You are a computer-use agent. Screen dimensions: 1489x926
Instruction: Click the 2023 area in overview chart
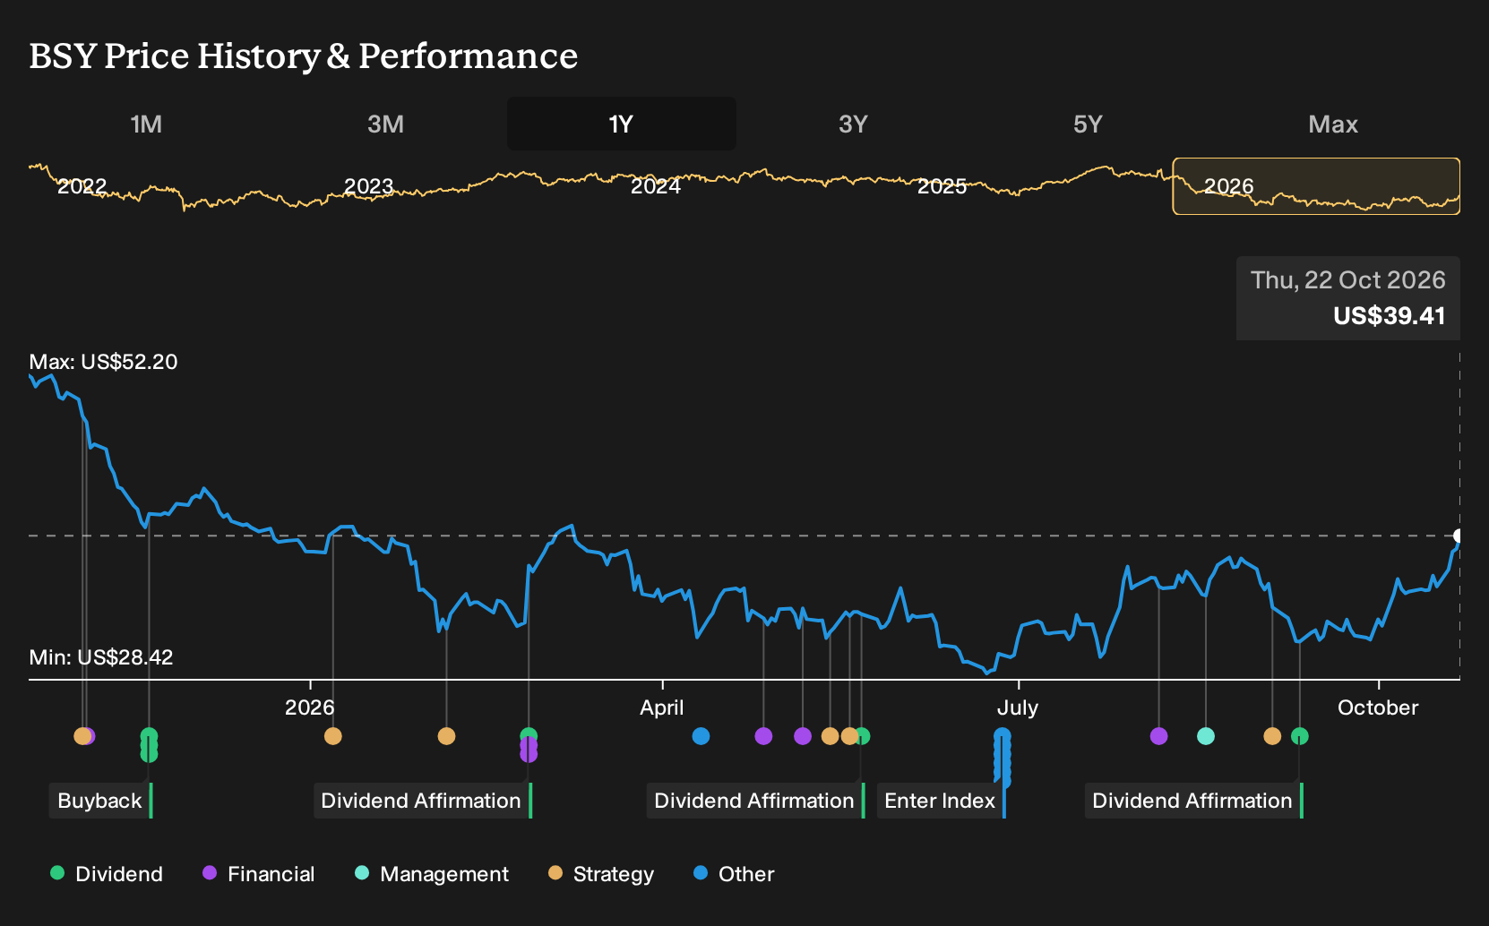pyautogui.click(x=368, y=186)
